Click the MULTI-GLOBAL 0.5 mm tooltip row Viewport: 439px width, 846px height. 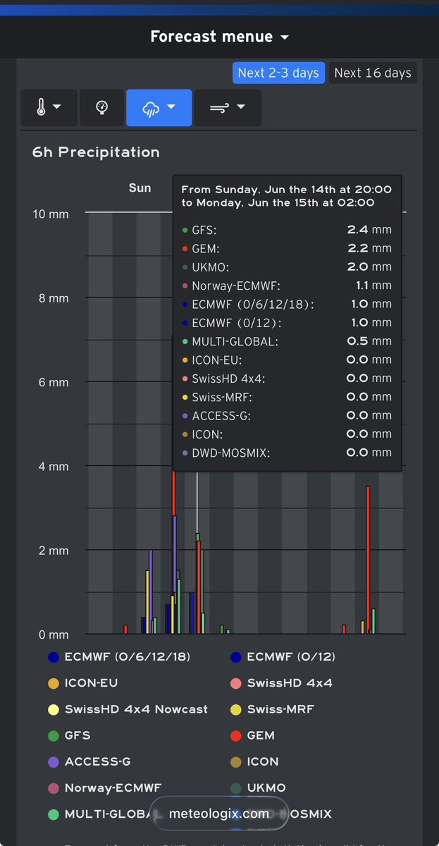click(287, 341)
